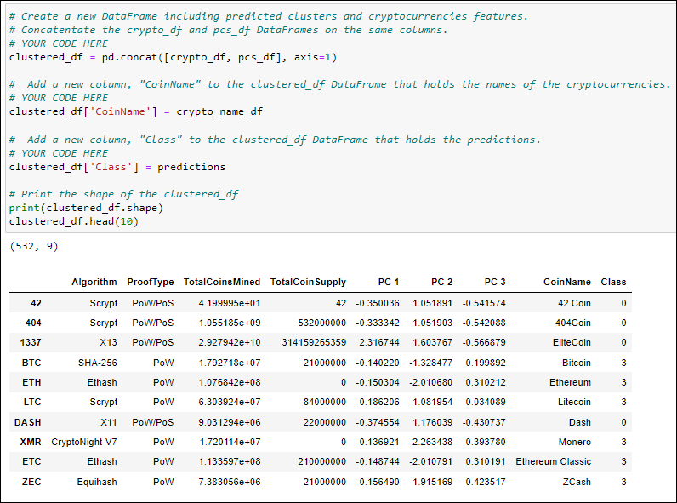Click the Bitcoin name cell
The height and width of the screenshot is (503, 677).
[x=577, y=363]
